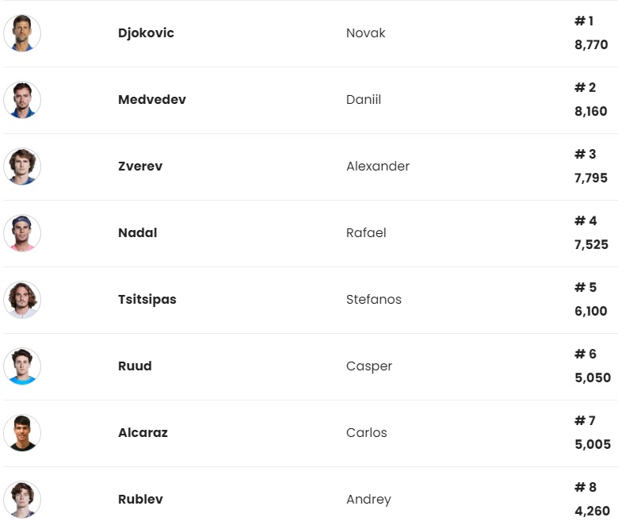Open Tsitsipas's avatar photo
Screen dimensions: 618x525
(x=22, y=300)
